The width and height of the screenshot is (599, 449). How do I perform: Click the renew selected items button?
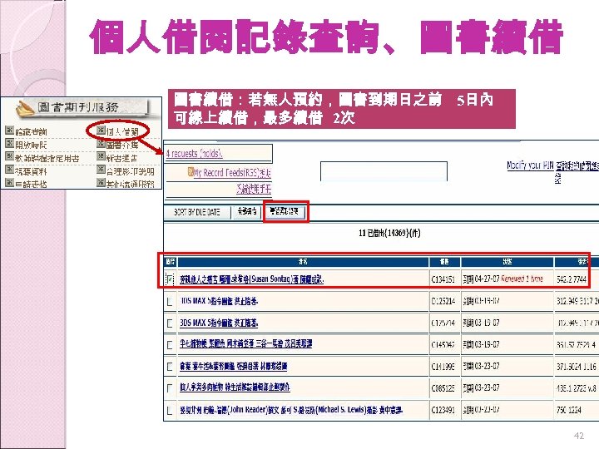(x=285, y=211)
